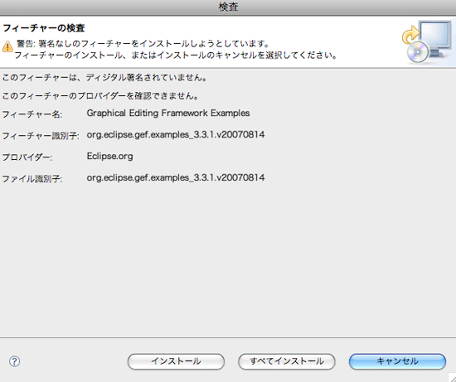Click the help question mark icon
Screen dimensions: 456x382
(x=14, y=361)
